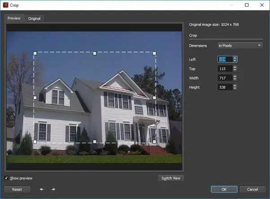The image size is (270, 199).
Task: Click the top-center crop handle
Action: click(95, 53)
